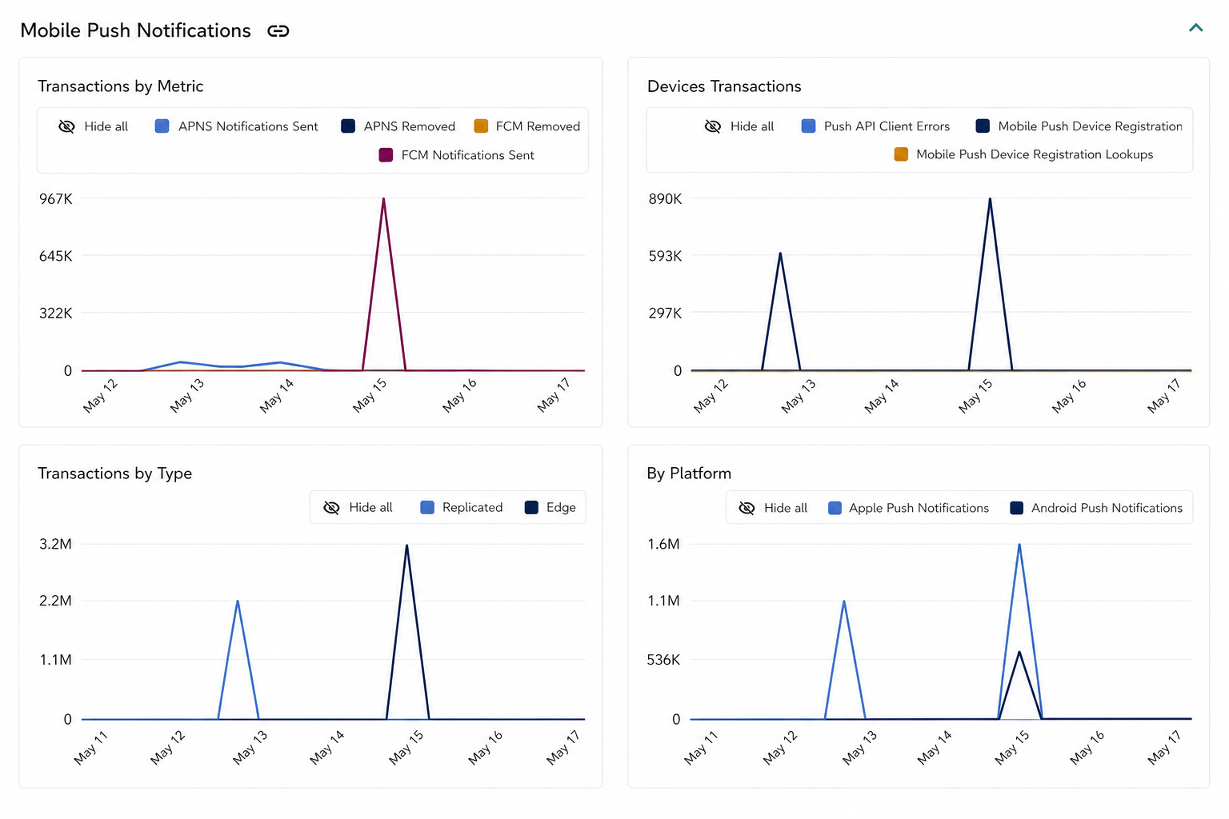Click the Edge peak at 3.2M

407,545
